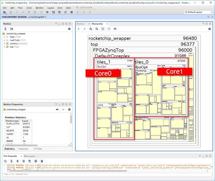215x181 pixels.
Task: Fit Hierarchy view to window
Action: coord(103,29)
